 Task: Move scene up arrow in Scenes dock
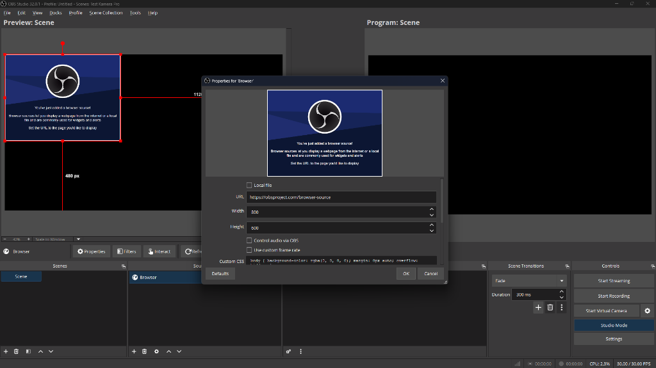coord(40,352)
